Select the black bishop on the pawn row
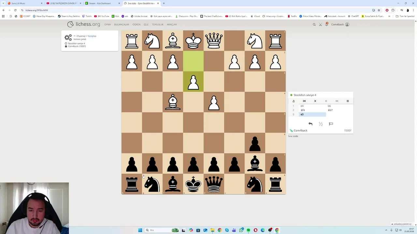Viewport: 417px width, 234px height. click(x=255, y=163)
